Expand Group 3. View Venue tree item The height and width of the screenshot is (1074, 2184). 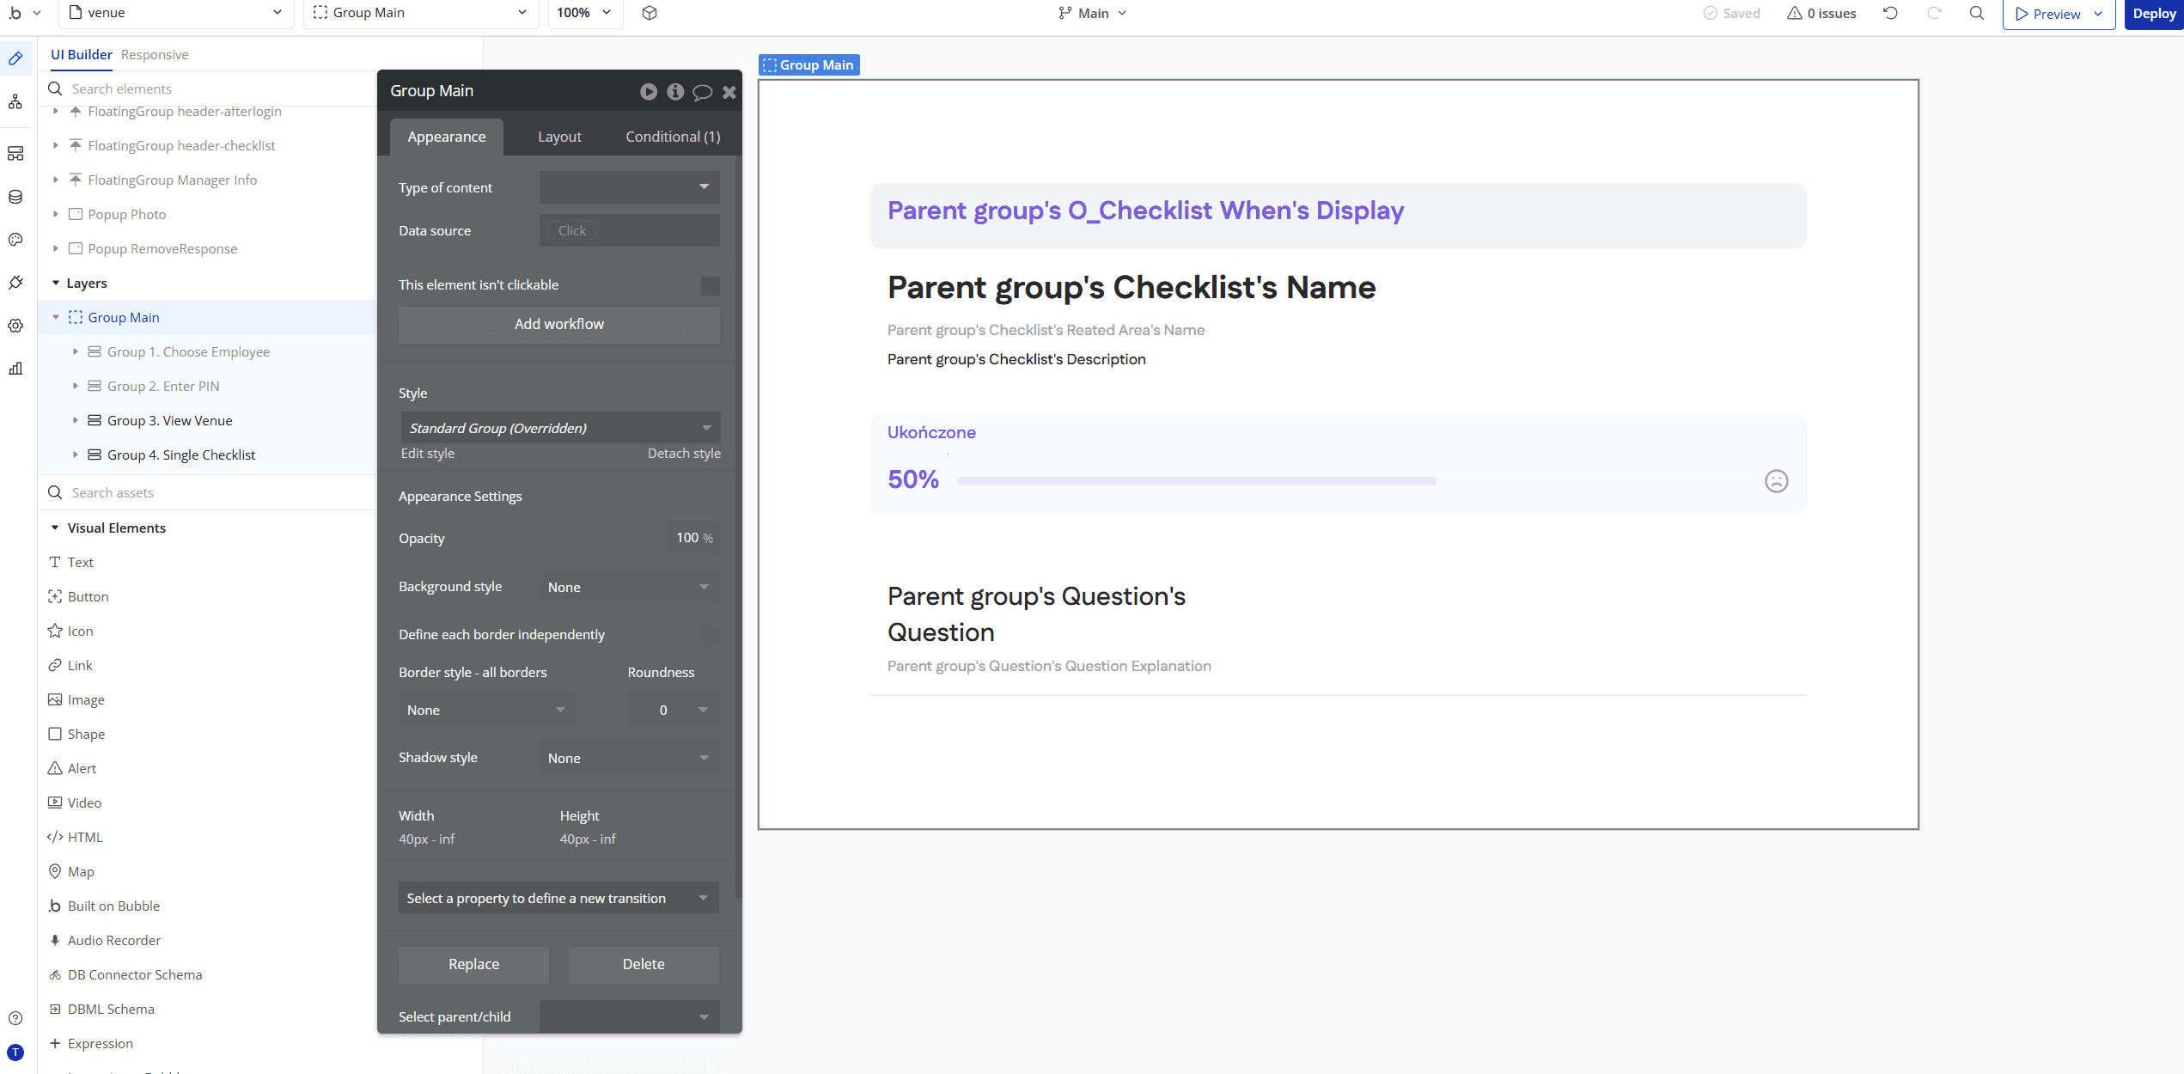click(76, 420)
